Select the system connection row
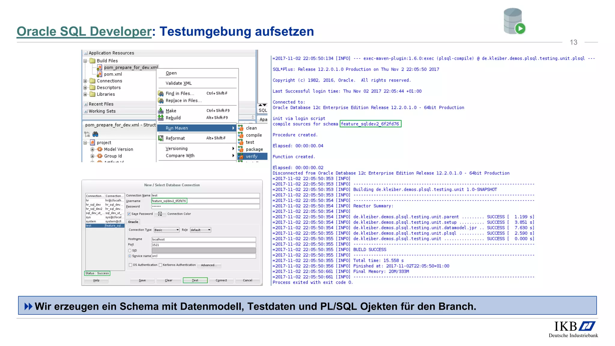Screen dimensions: 615x346 tap(105, 221)
